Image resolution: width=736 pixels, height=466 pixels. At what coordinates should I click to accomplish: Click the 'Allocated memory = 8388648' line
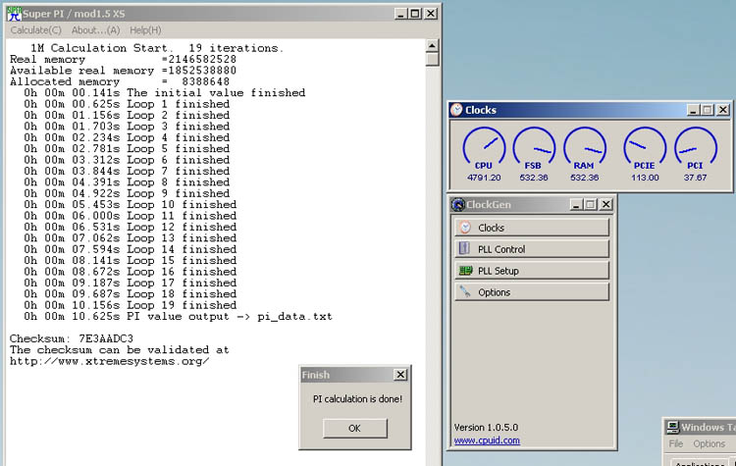pyautogui.click(x=120, y=81)
